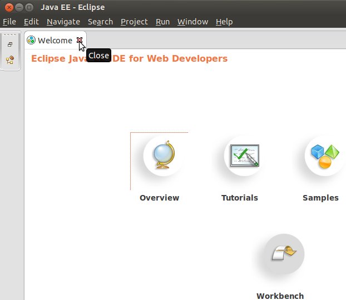Open the Edit menu
The width and height of the screenshot is (346, 300).
coord(31,22)
